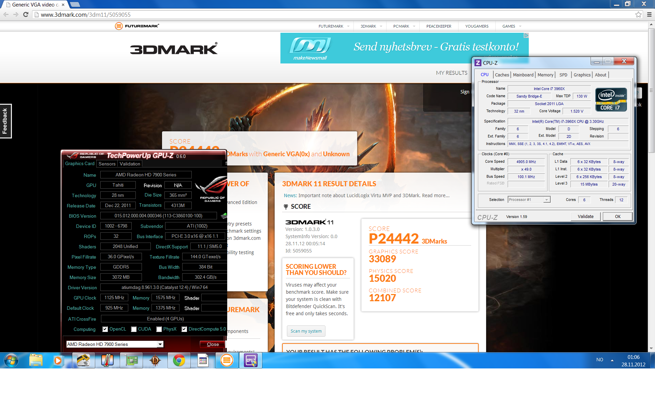
Task: Open the color grid document taskbar icon
Action: click(x=203, y=360)
